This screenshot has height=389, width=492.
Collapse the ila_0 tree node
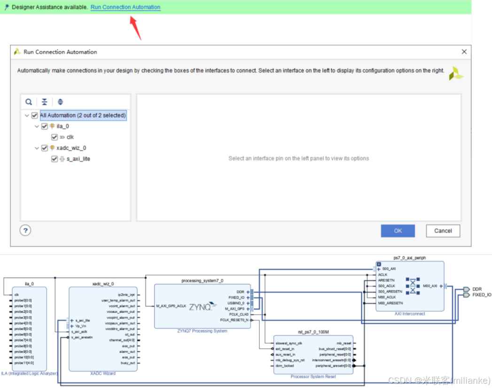pyautogui.click(x=37, y=126)
